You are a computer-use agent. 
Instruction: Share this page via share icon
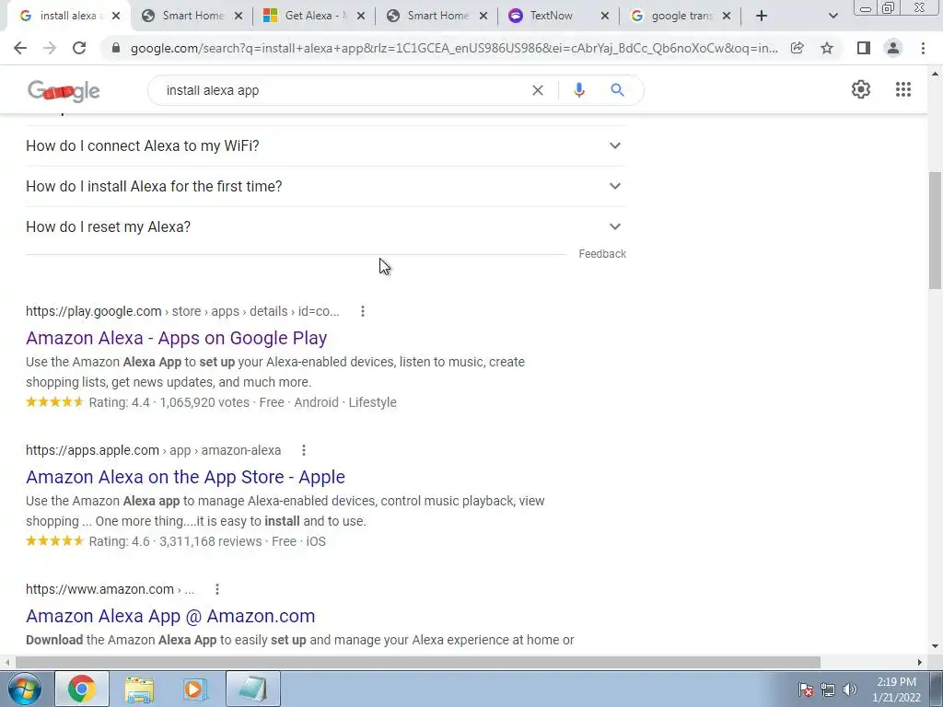797,48
